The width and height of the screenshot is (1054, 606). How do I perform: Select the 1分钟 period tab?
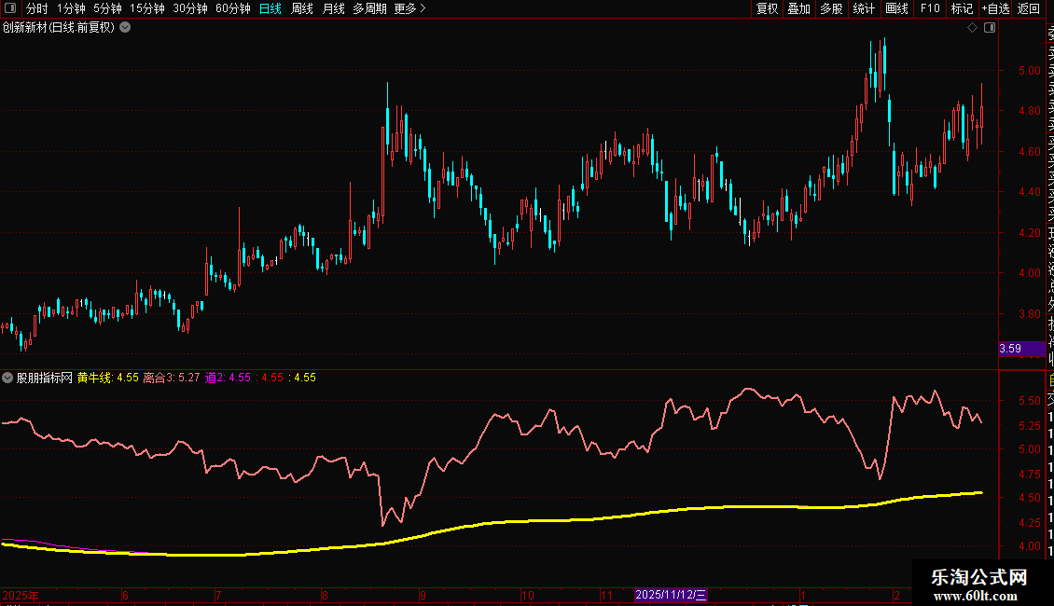coord(71,8)
